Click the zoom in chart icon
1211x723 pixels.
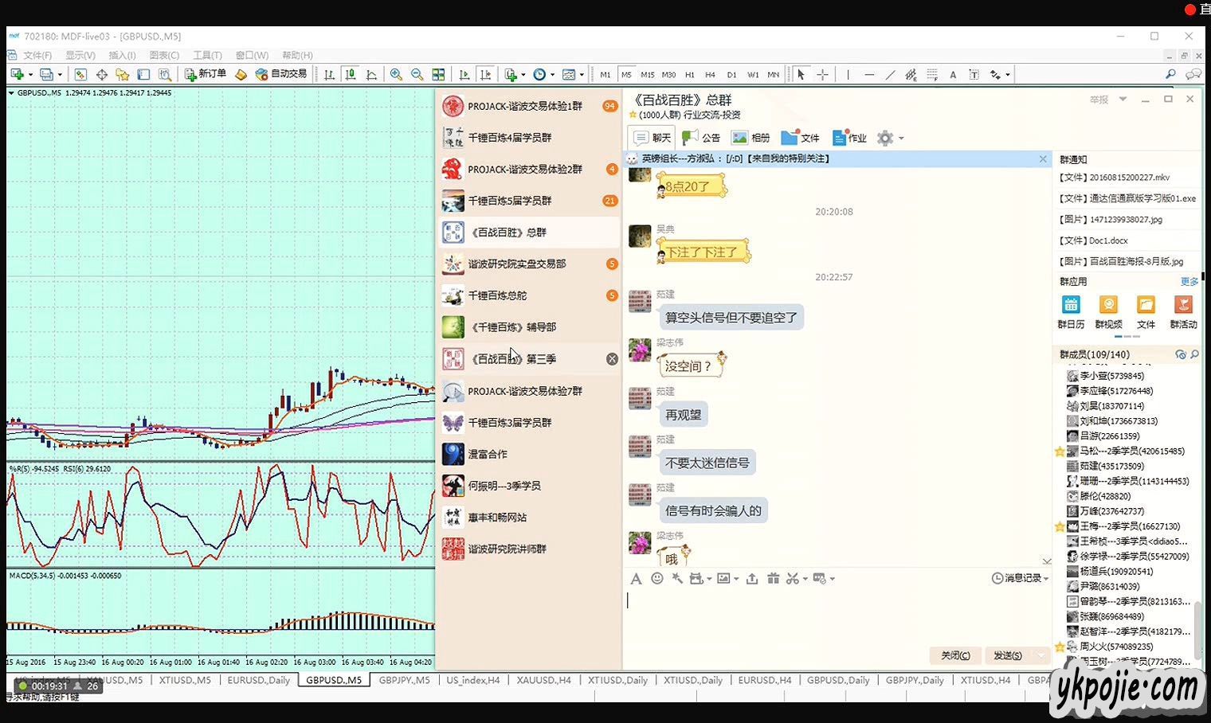pos(396,75)
